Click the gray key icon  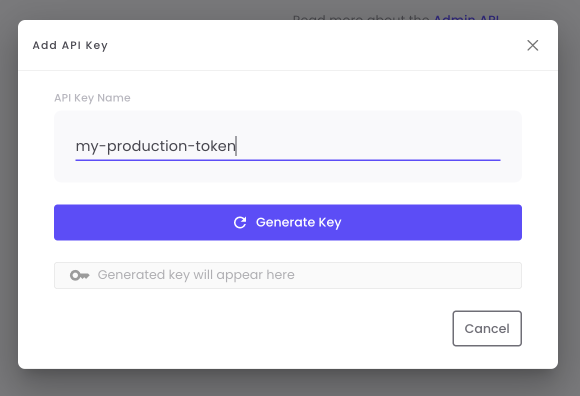coord(79,275)
